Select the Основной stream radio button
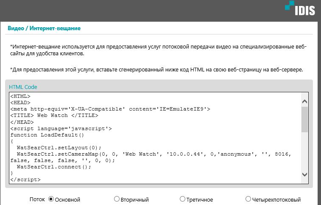 pyautogui.click(x=51, y=199)
